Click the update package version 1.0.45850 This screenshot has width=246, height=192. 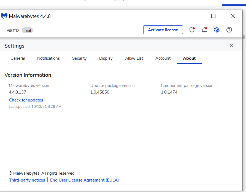click(100, 92)
